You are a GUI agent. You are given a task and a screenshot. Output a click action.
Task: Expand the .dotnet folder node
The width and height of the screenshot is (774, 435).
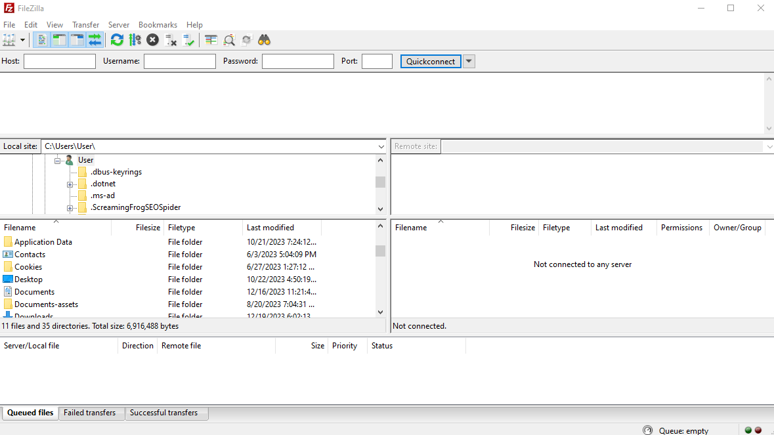[x=70, y=184]
